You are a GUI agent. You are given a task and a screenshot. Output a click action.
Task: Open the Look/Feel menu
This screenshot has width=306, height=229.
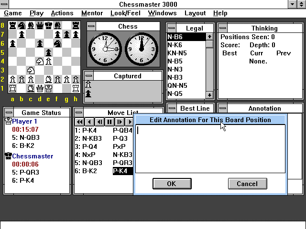tap(125, 13)
